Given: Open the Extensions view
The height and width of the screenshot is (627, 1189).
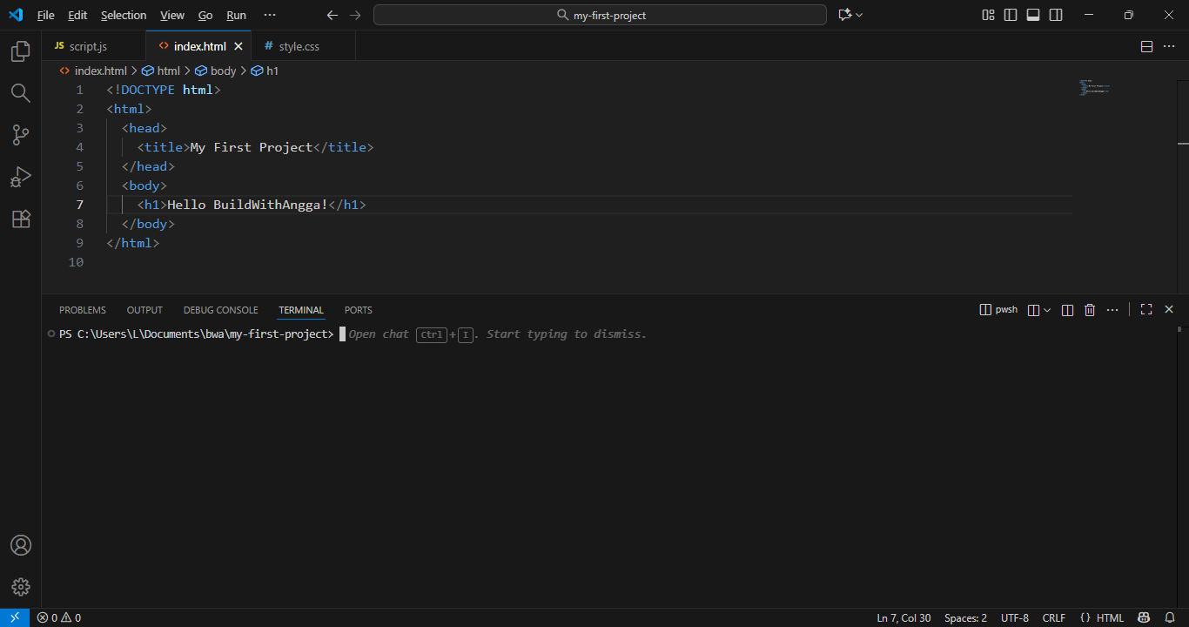Looking at the screenshot, I should [x=20, y=219].
